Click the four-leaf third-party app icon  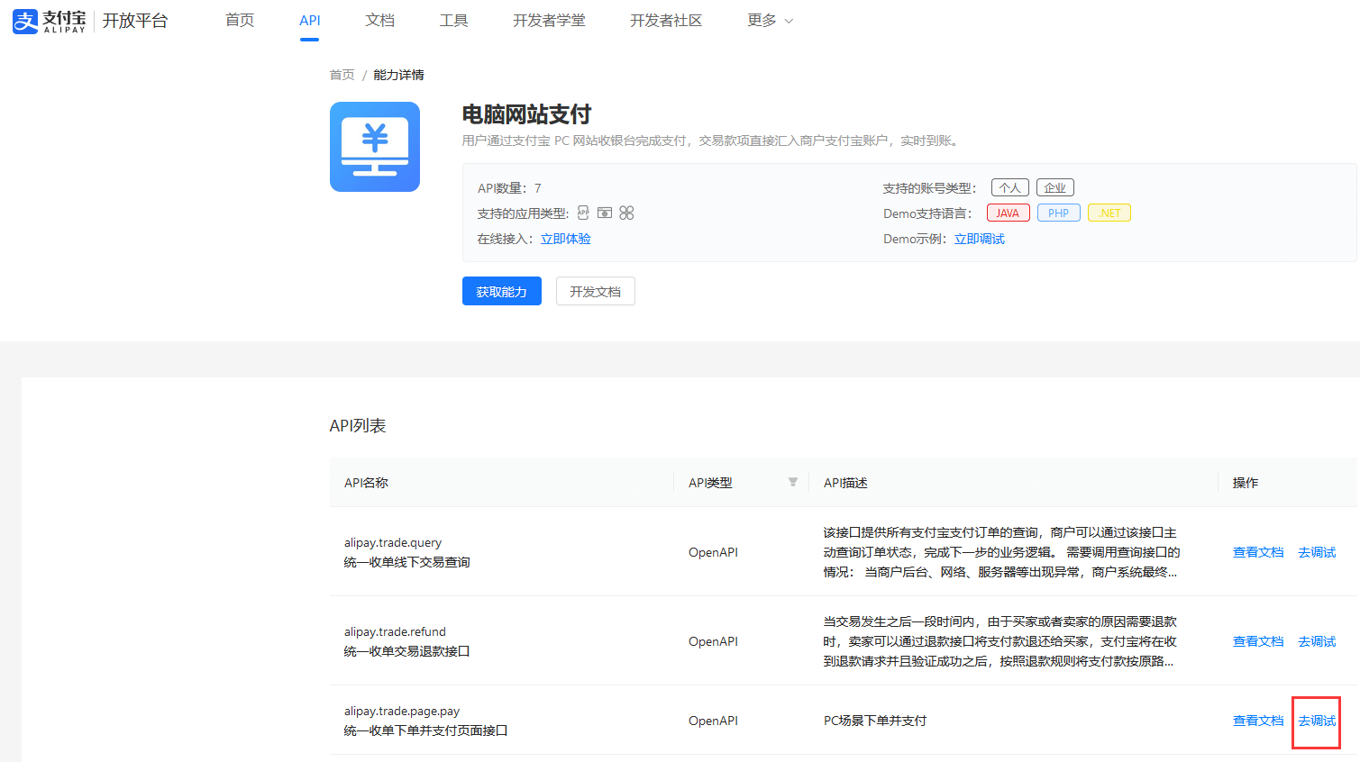coord(626,213)
